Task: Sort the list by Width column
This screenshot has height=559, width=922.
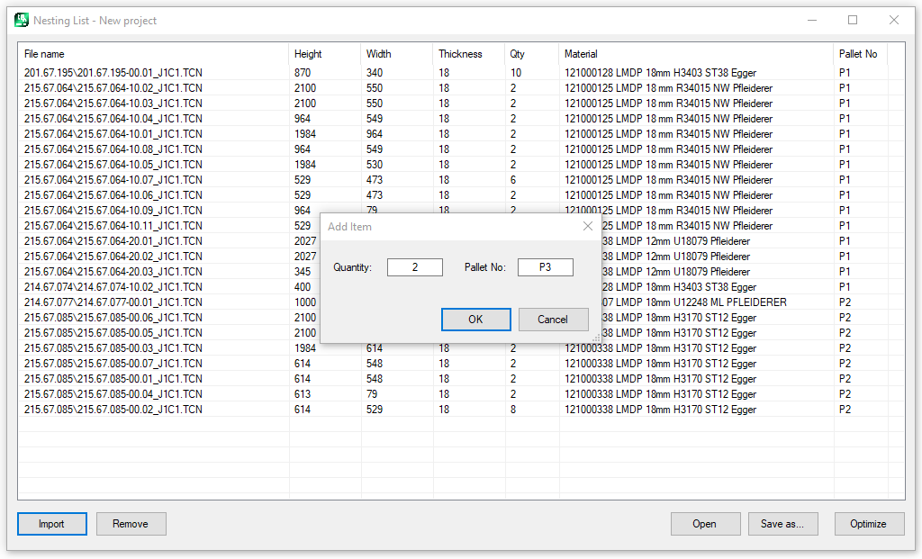Action: (x=378, y=53)
